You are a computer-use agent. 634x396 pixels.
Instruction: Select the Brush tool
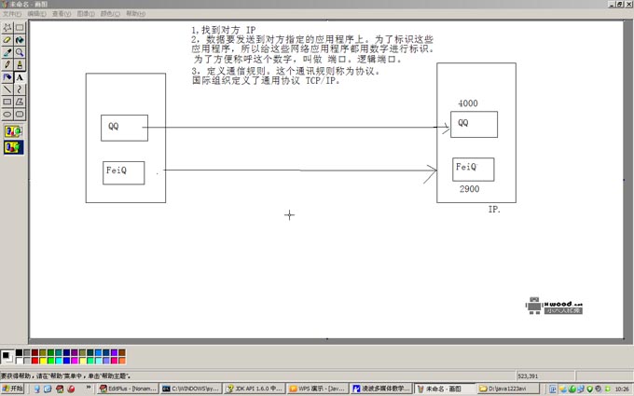click(x=20, y=64)
